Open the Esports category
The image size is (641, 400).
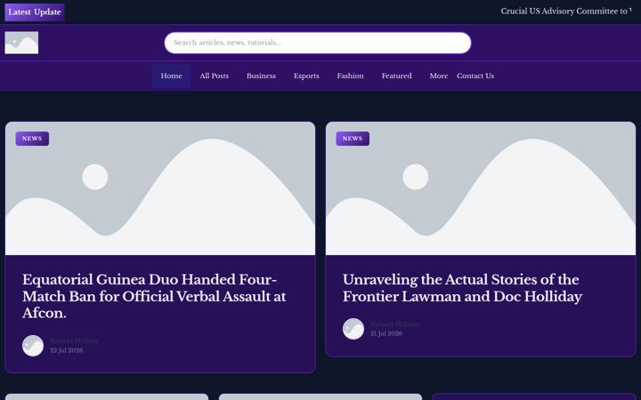[306, 76]
